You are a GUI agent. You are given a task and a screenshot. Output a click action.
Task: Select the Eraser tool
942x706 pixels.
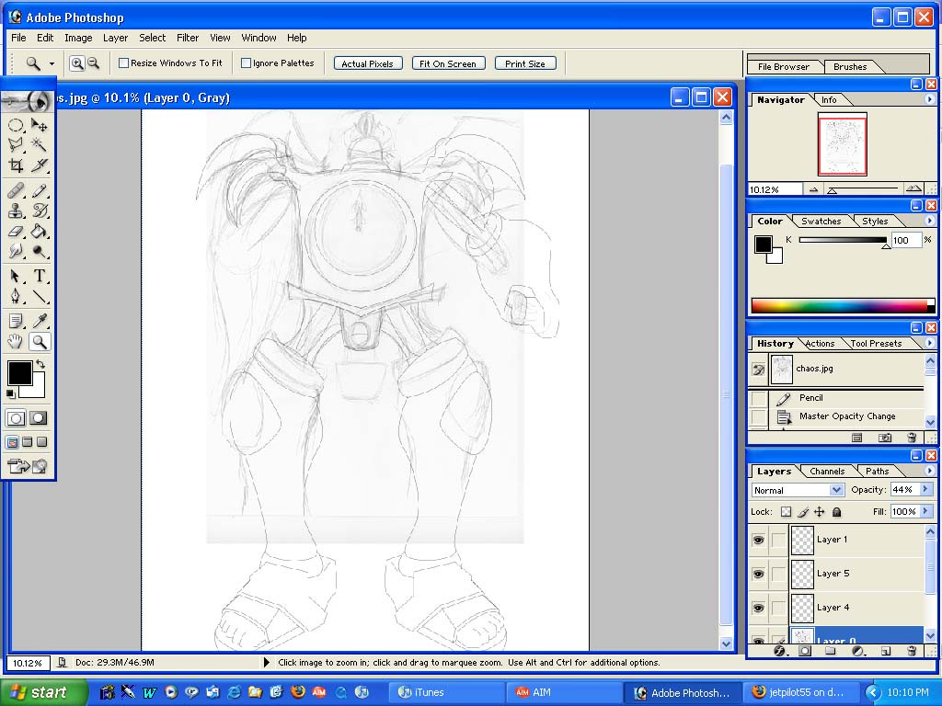[16, 231]
